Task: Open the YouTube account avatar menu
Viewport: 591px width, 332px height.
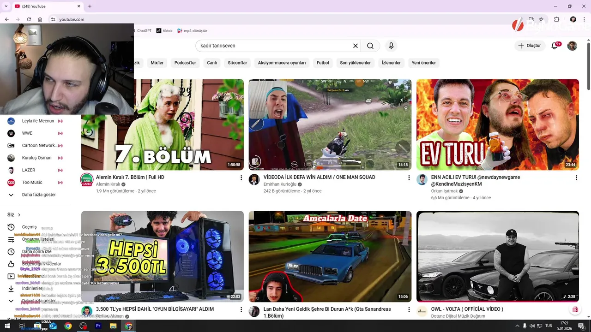Action: coord(572,46)
